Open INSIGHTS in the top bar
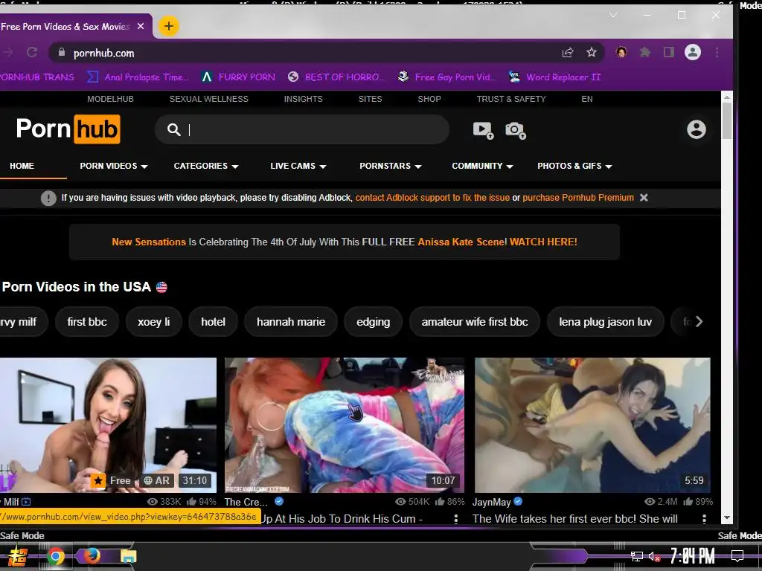The height and width of the screenshot is (571, 762). point(304,99)
